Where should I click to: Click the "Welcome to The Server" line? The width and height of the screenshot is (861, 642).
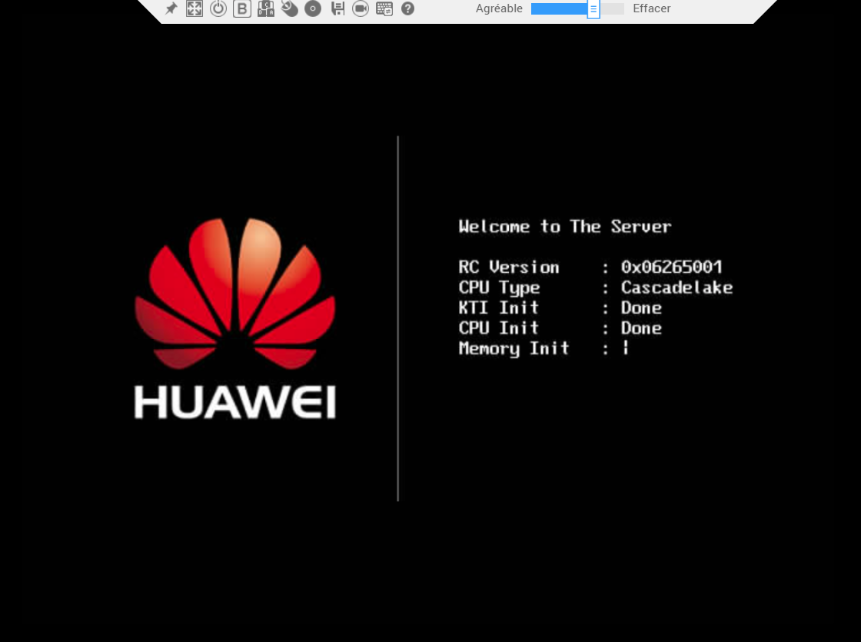[565, 226]
